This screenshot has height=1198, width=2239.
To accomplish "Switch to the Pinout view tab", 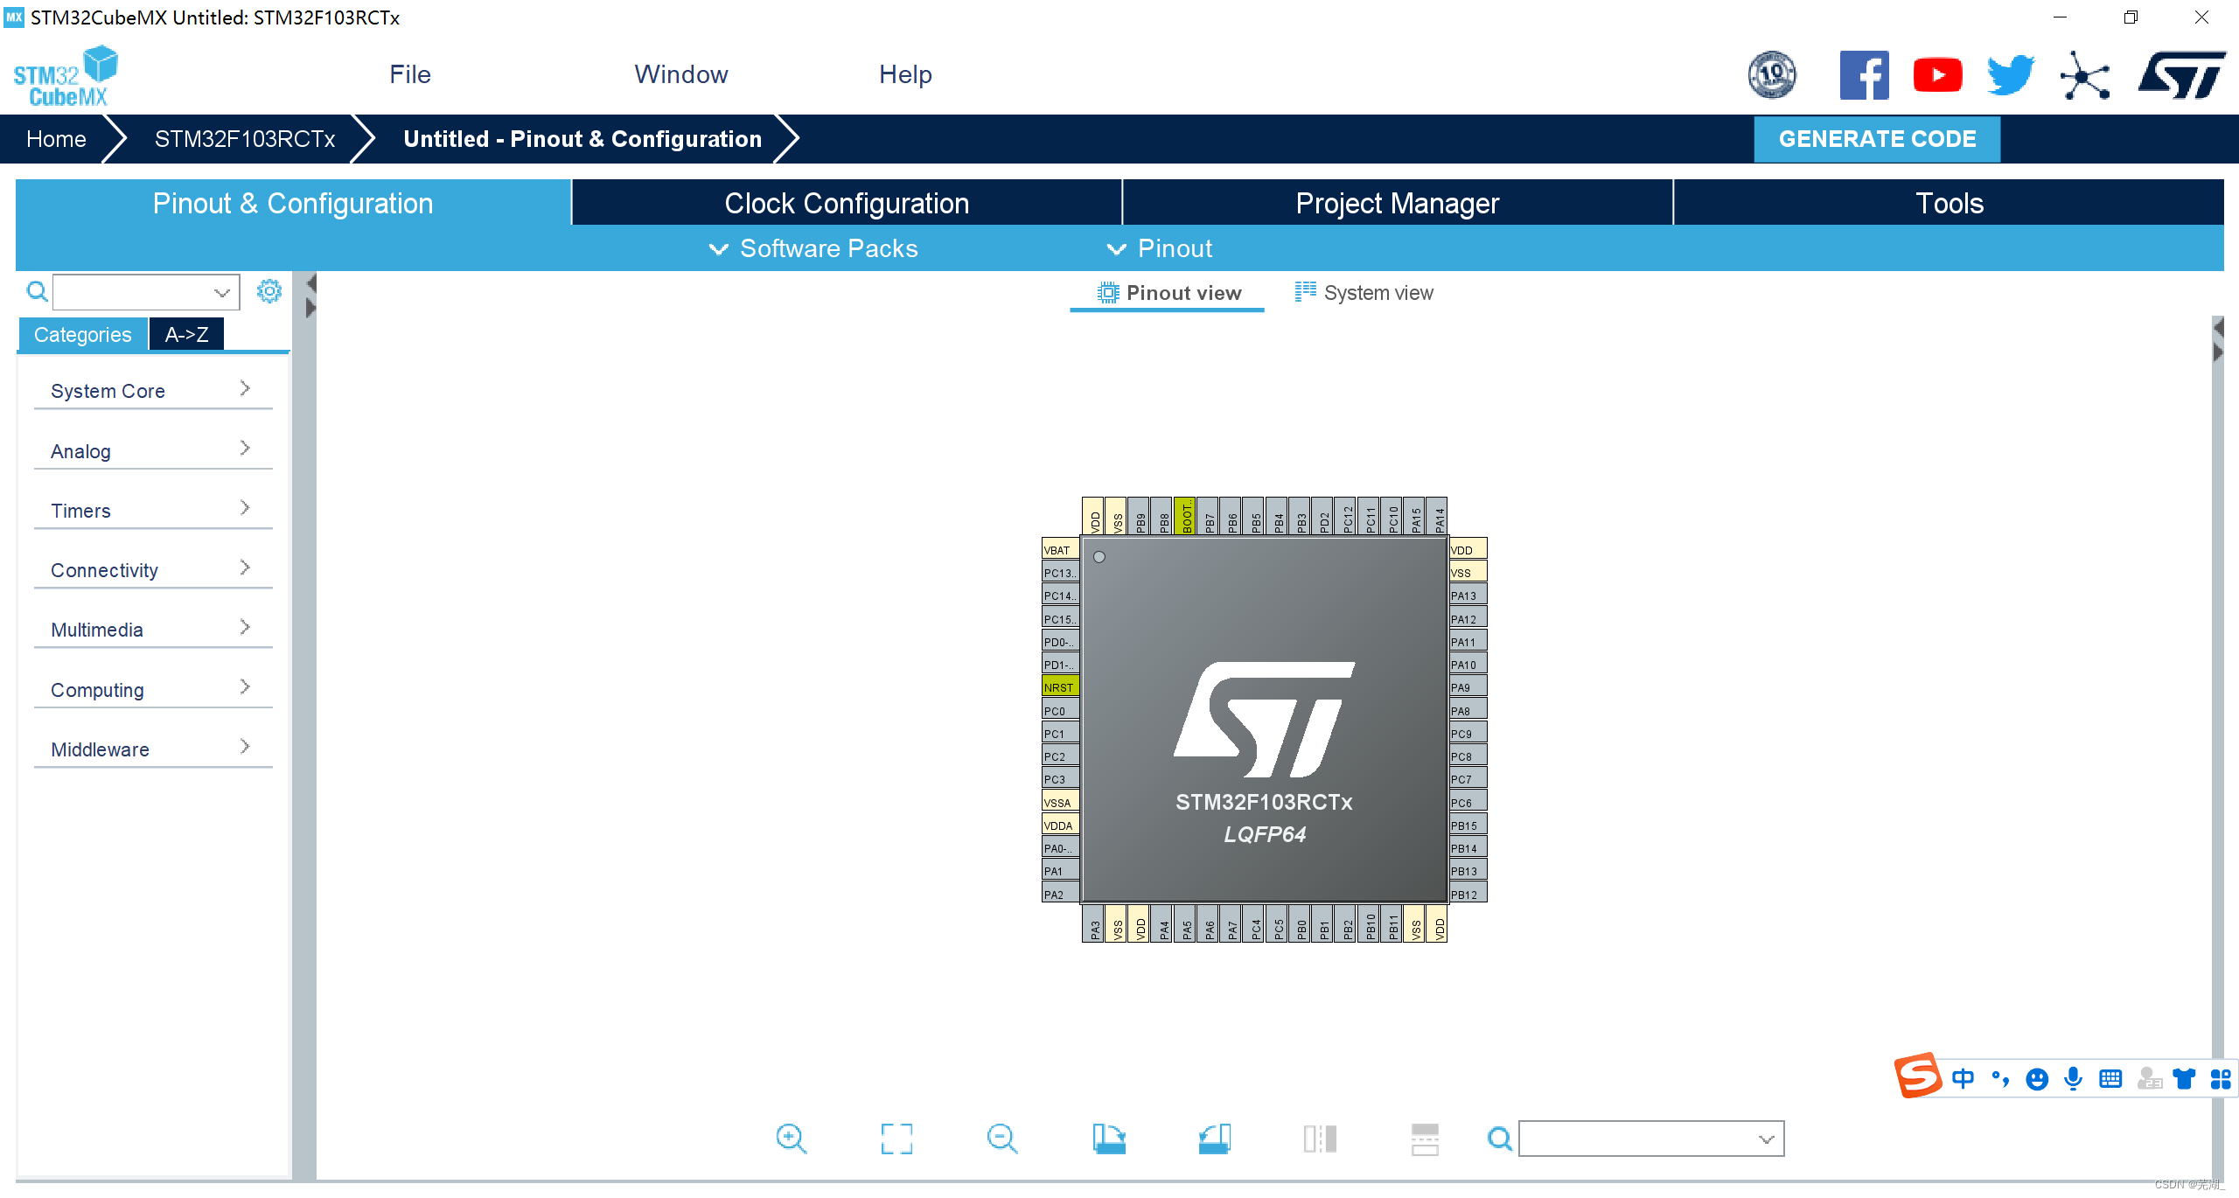I will click(x=1170, y=293).
